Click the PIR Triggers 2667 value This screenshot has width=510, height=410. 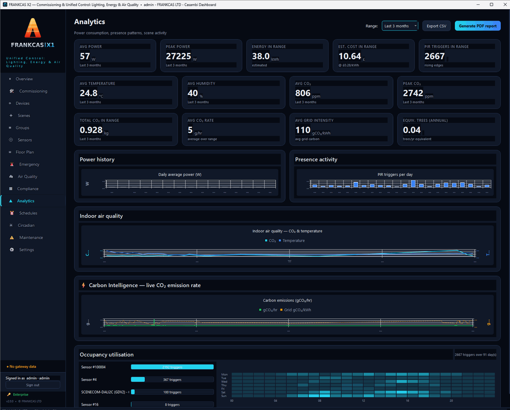434,56
